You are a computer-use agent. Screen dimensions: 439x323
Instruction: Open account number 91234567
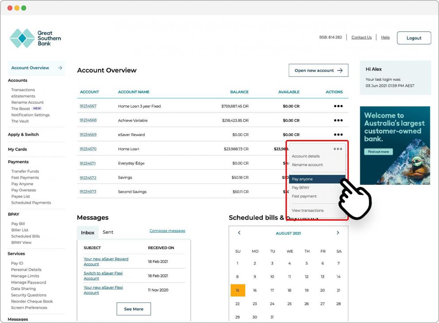88,106
